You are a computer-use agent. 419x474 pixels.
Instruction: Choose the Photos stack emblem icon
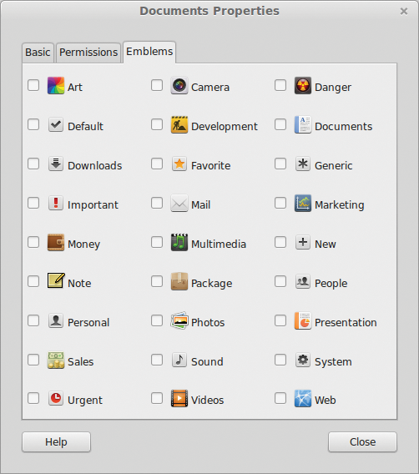point(179,320)
